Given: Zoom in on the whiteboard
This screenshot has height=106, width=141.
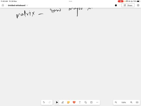Looking at the screenshot, I should pos(131,102).
